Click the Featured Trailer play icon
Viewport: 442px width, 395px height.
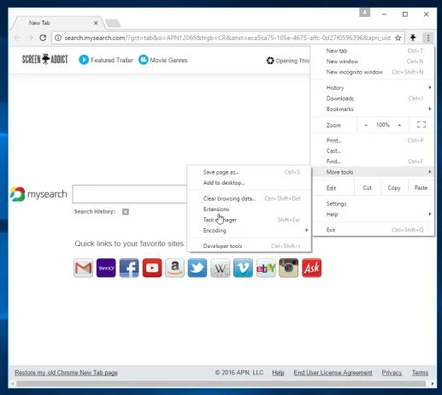click(84, 60)
